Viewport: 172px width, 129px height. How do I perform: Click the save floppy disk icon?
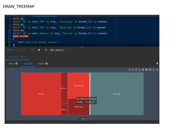[39, 50]
